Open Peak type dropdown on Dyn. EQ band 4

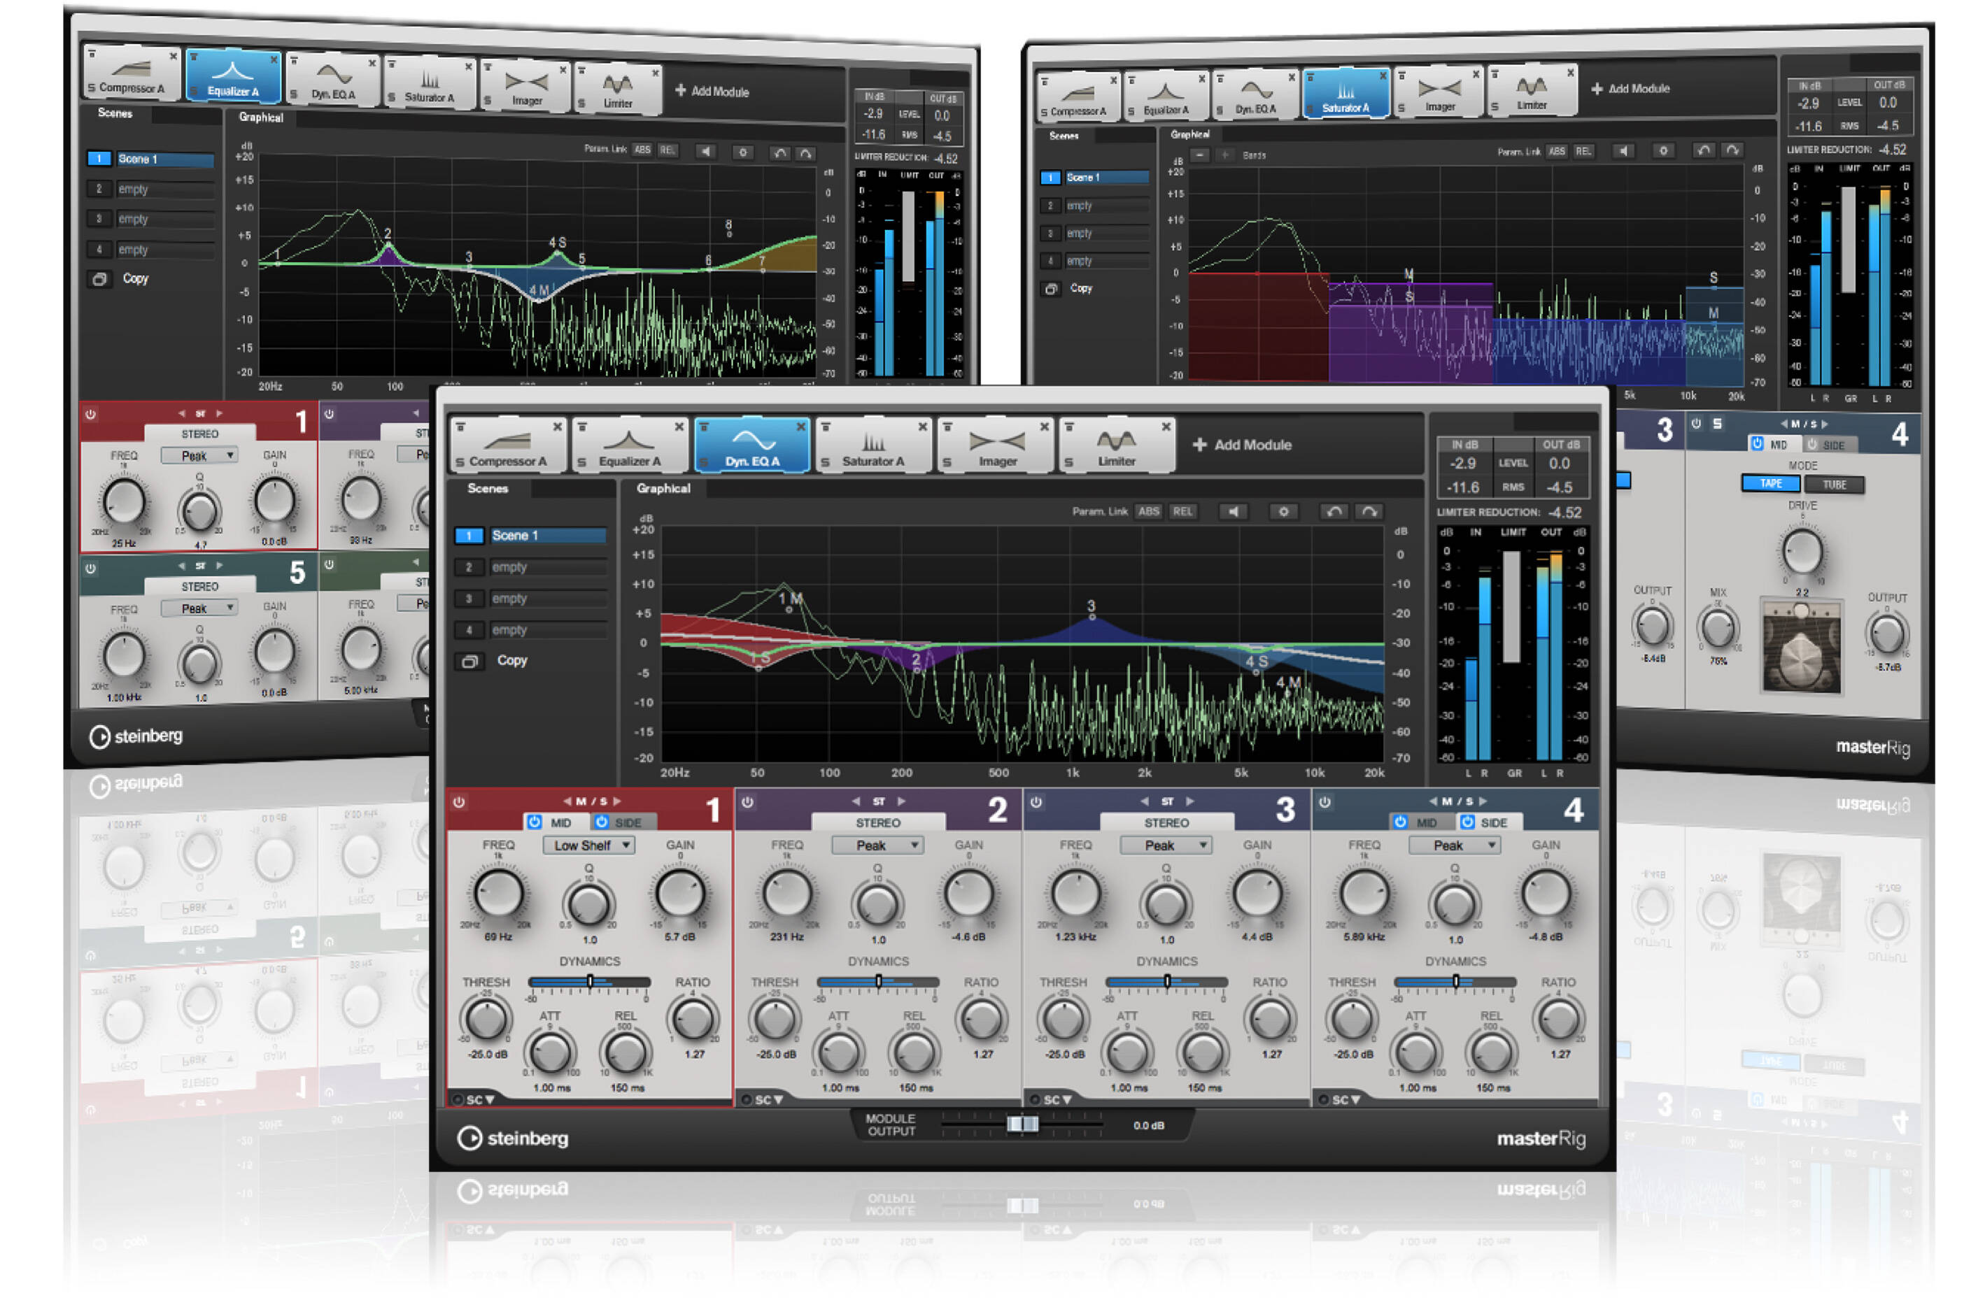click(x=1455, y=846)
